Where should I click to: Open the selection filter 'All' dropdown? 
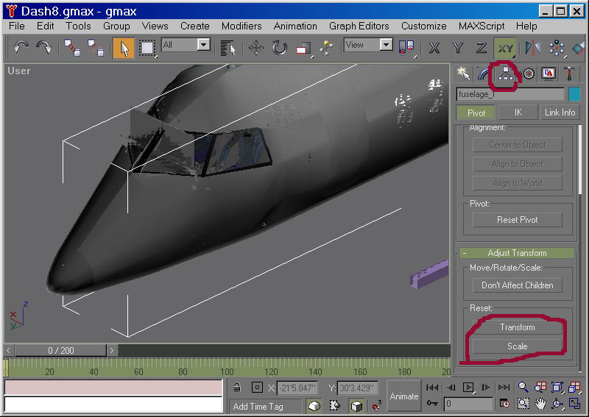click(204, 45)
